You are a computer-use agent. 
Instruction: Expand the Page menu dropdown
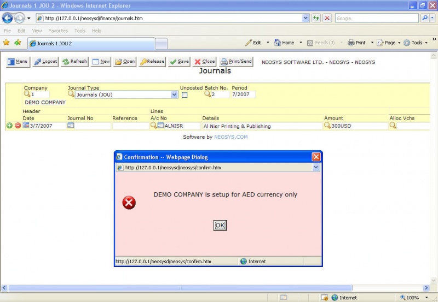click(x=399, y=43)
